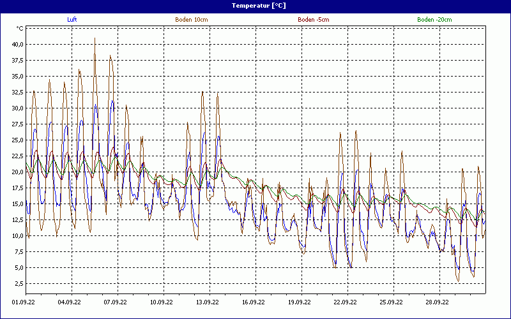This screenshot has height=319, width=511.
Task: Select the Boden -20cm legend entry
Action: point(434,20)
